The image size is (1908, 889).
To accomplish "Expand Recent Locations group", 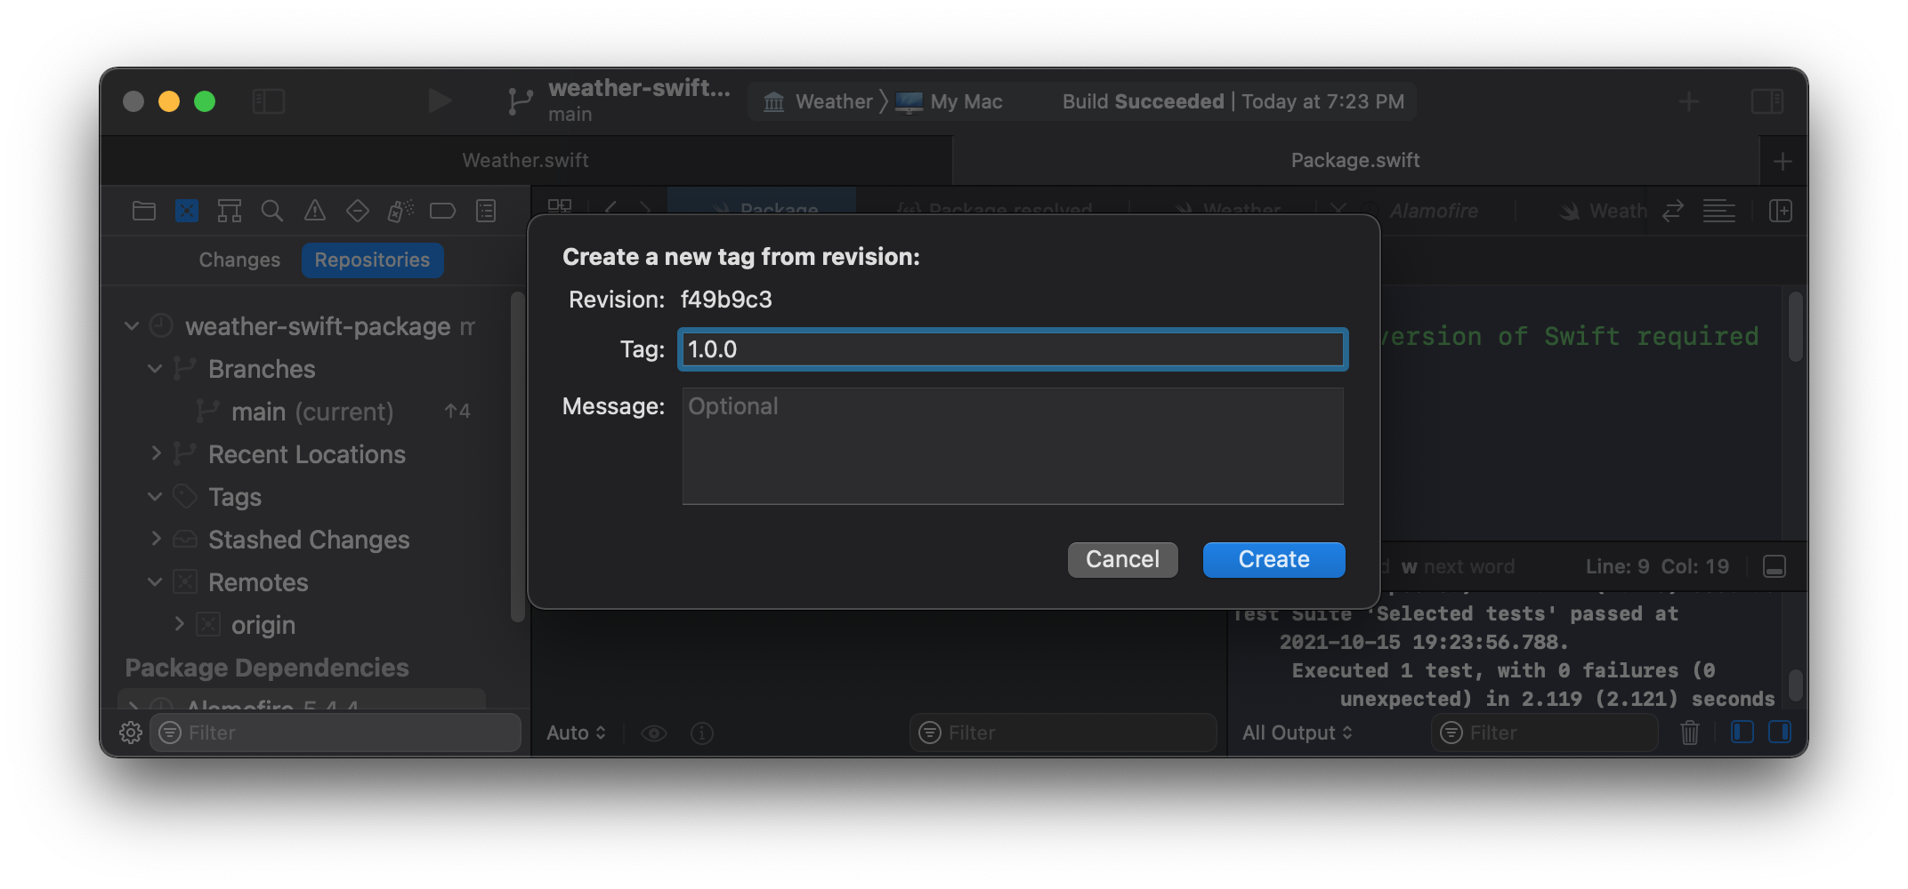I will tap(156, 453).
